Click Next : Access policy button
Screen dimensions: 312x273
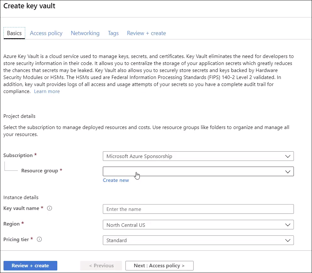160,266
